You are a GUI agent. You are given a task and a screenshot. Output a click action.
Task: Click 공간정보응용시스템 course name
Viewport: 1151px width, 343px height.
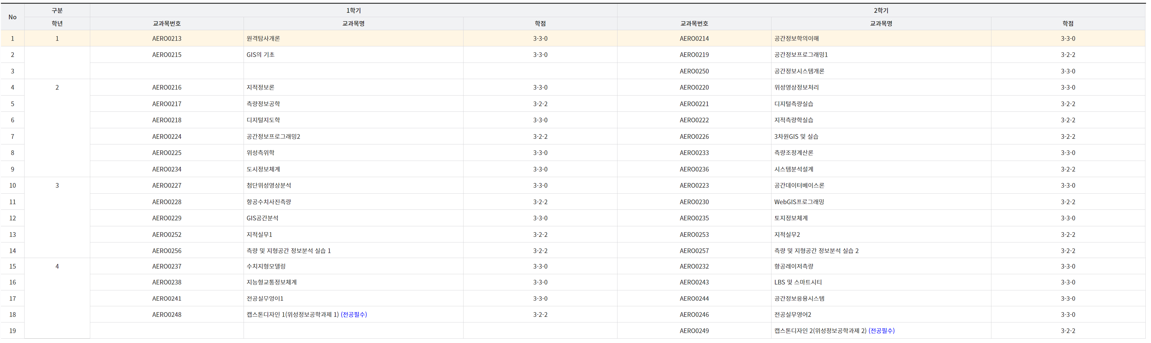point(799,298)
